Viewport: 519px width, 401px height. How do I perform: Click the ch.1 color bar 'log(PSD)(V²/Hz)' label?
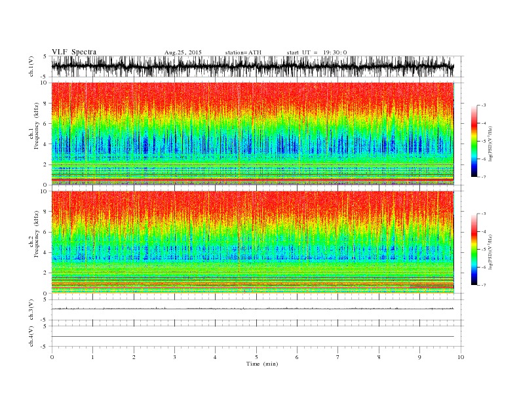pyautogui.click(x=490, y=143)
